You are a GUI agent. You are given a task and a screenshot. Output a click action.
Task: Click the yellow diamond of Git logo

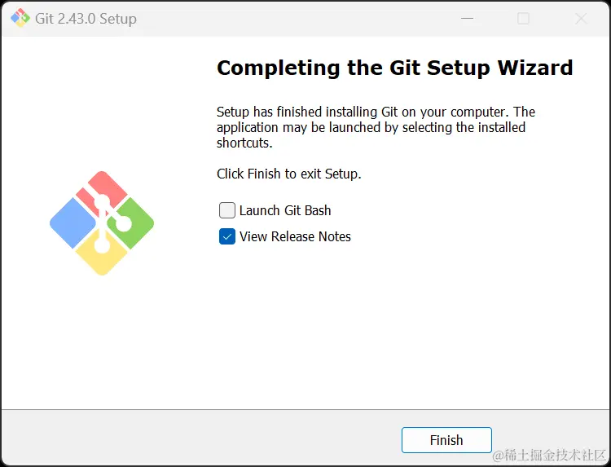click(102, 254)
